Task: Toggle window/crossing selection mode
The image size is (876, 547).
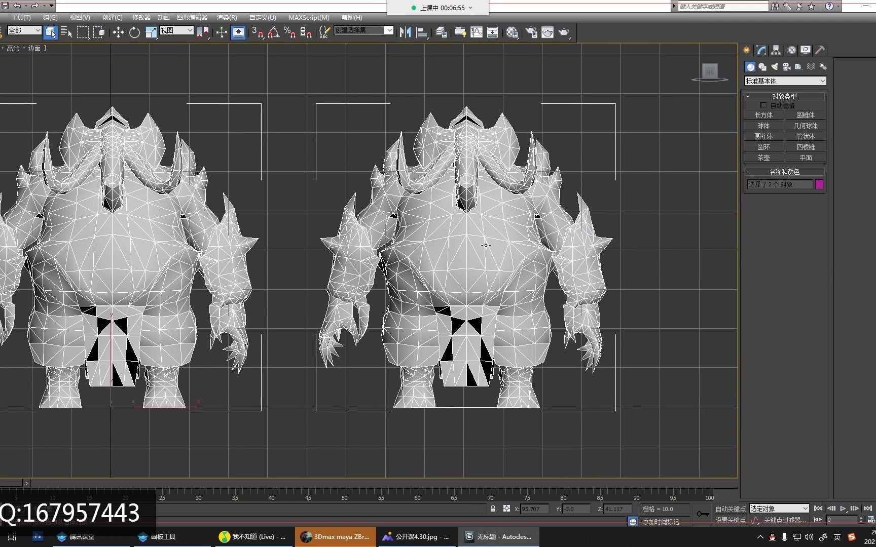Action: click(x=99, y=32)
